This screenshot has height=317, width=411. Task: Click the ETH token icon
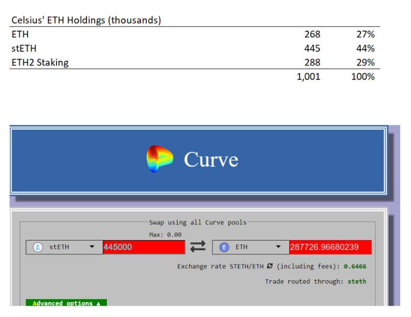click(224, 247)
